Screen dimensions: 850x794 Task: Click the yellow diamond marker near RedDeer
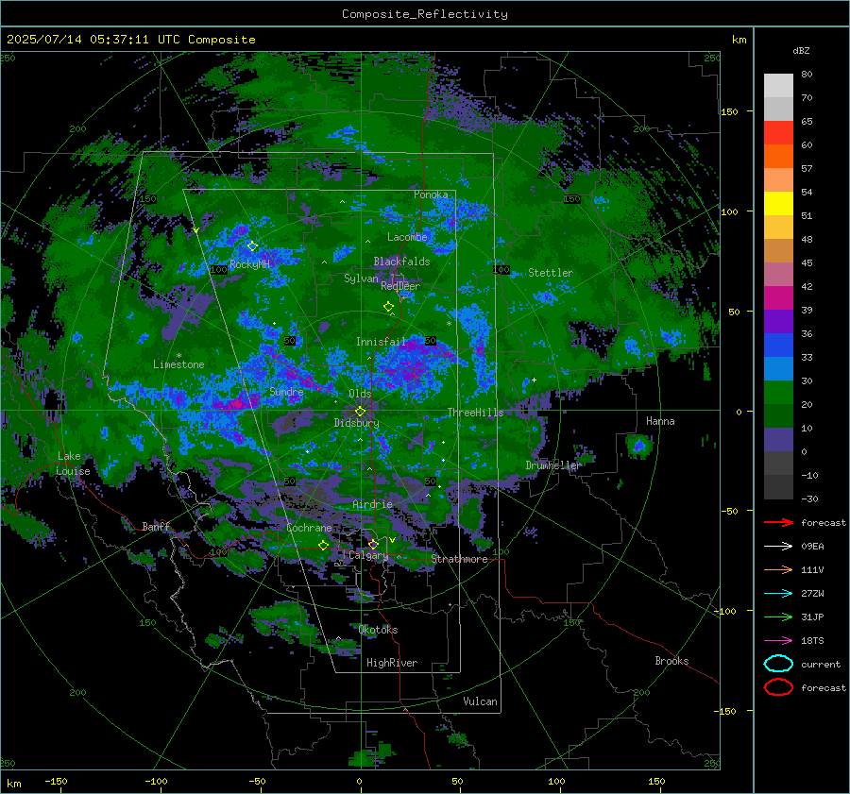pos(388,306)
